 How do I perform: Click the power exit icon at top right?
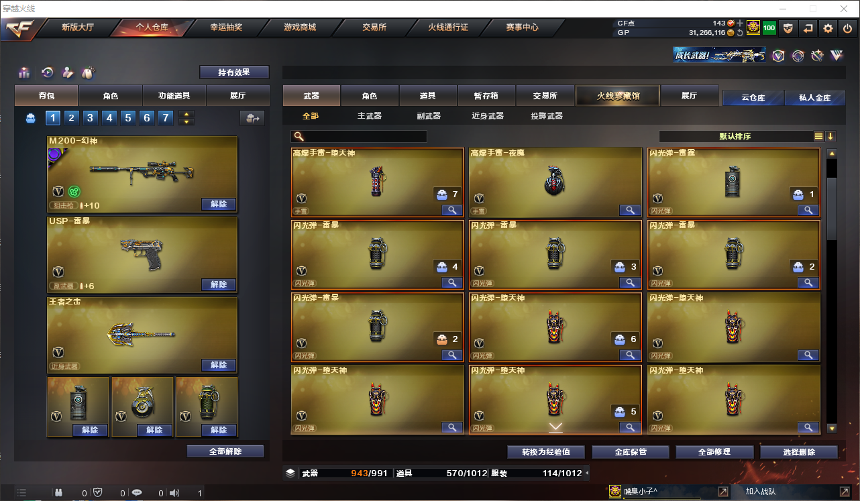click(x=848, y=28)
